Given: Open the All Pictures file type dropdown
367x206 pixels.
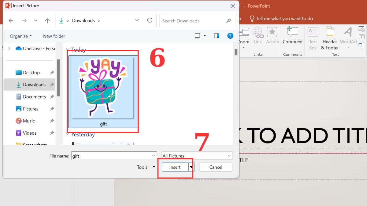Looking at the screenshot, I should (x=197, y=156).
